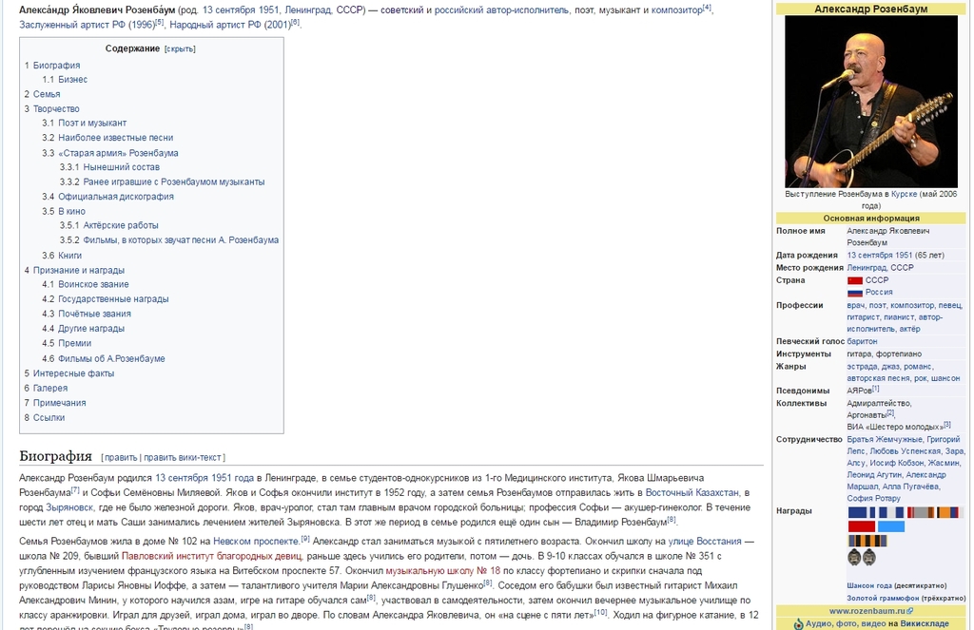
Task: Click the first round medal badge
Action: tap(854, 558)
